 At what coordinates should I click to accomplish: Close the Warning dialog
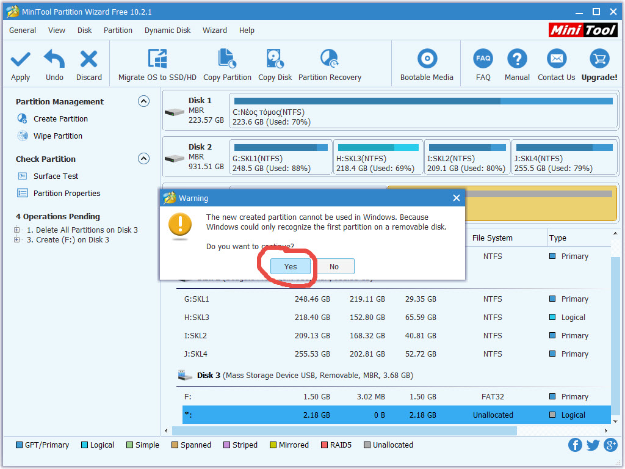pyautogui.click(x=456, y=198)
